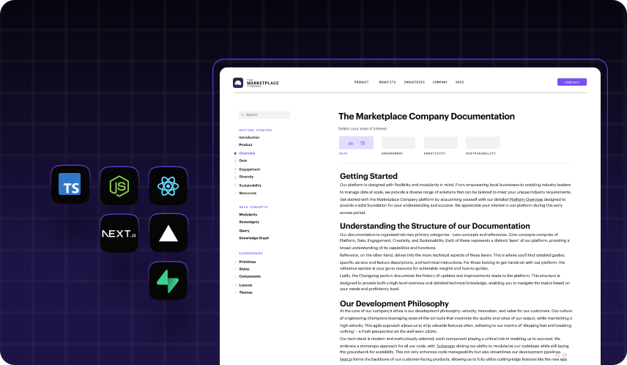Choose the Engagement interest card
The image size is (627, 365).
point(398,143)
